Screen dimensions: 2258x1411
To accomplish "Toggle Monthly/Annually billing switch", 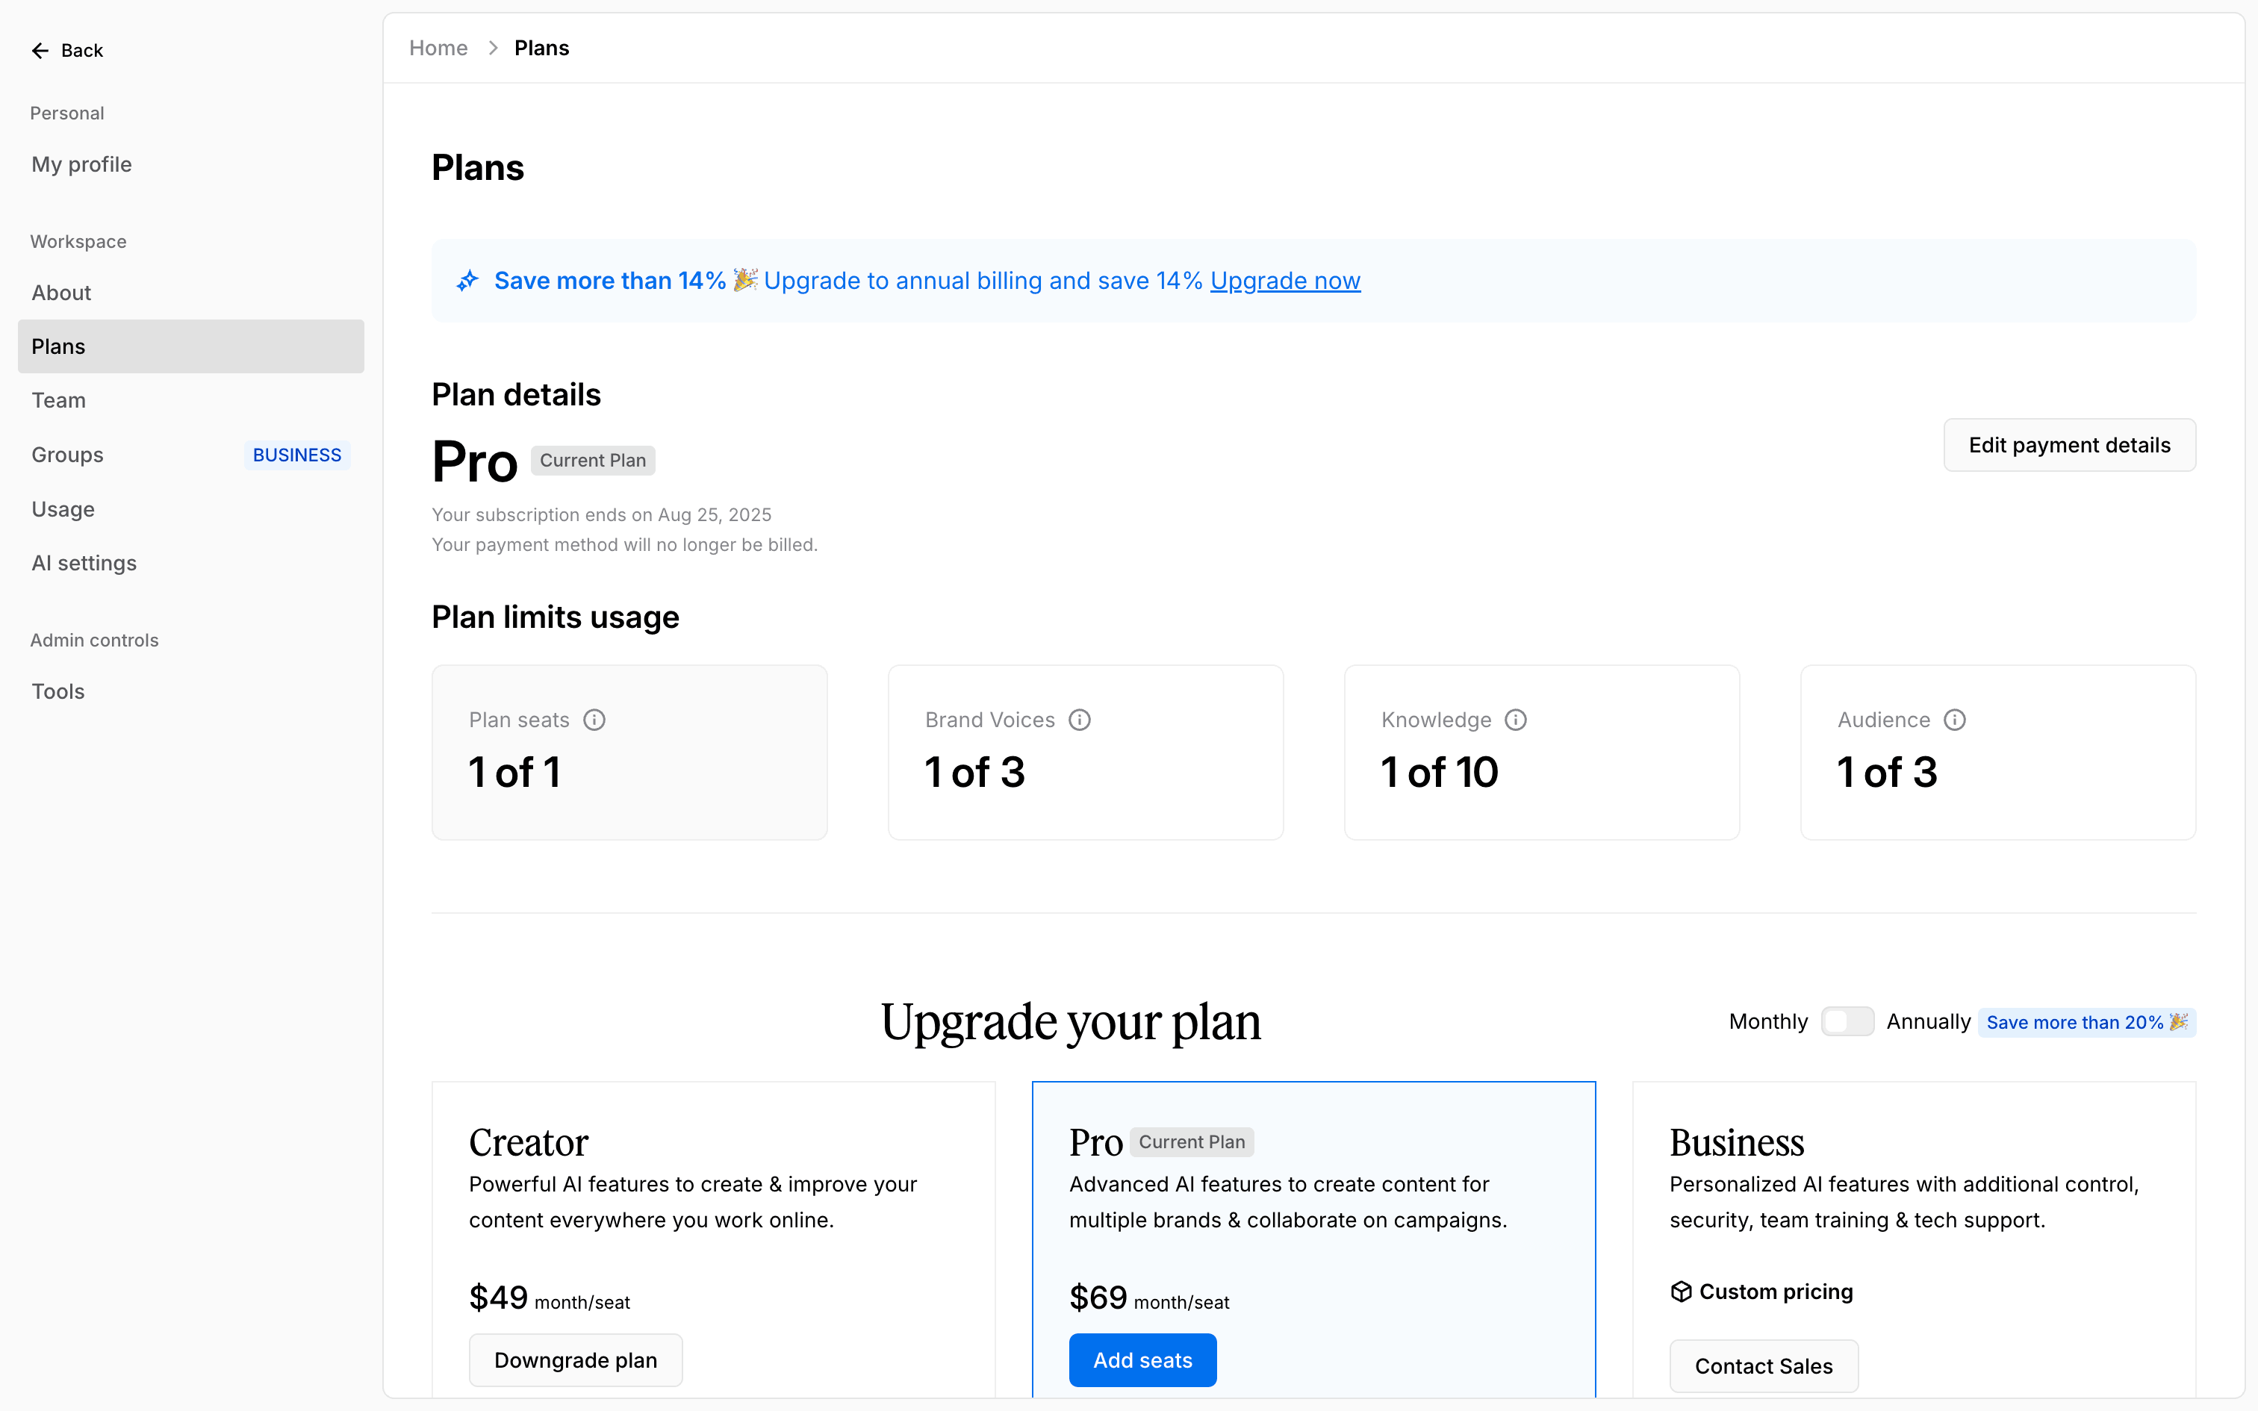I will click(1847, 1022).
